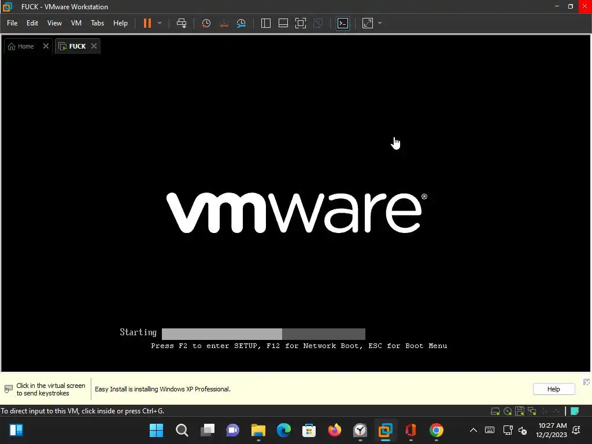Revert the VM to its previous snapshot
This screenshot has width=592, height=444.
(x=224, y=23)
